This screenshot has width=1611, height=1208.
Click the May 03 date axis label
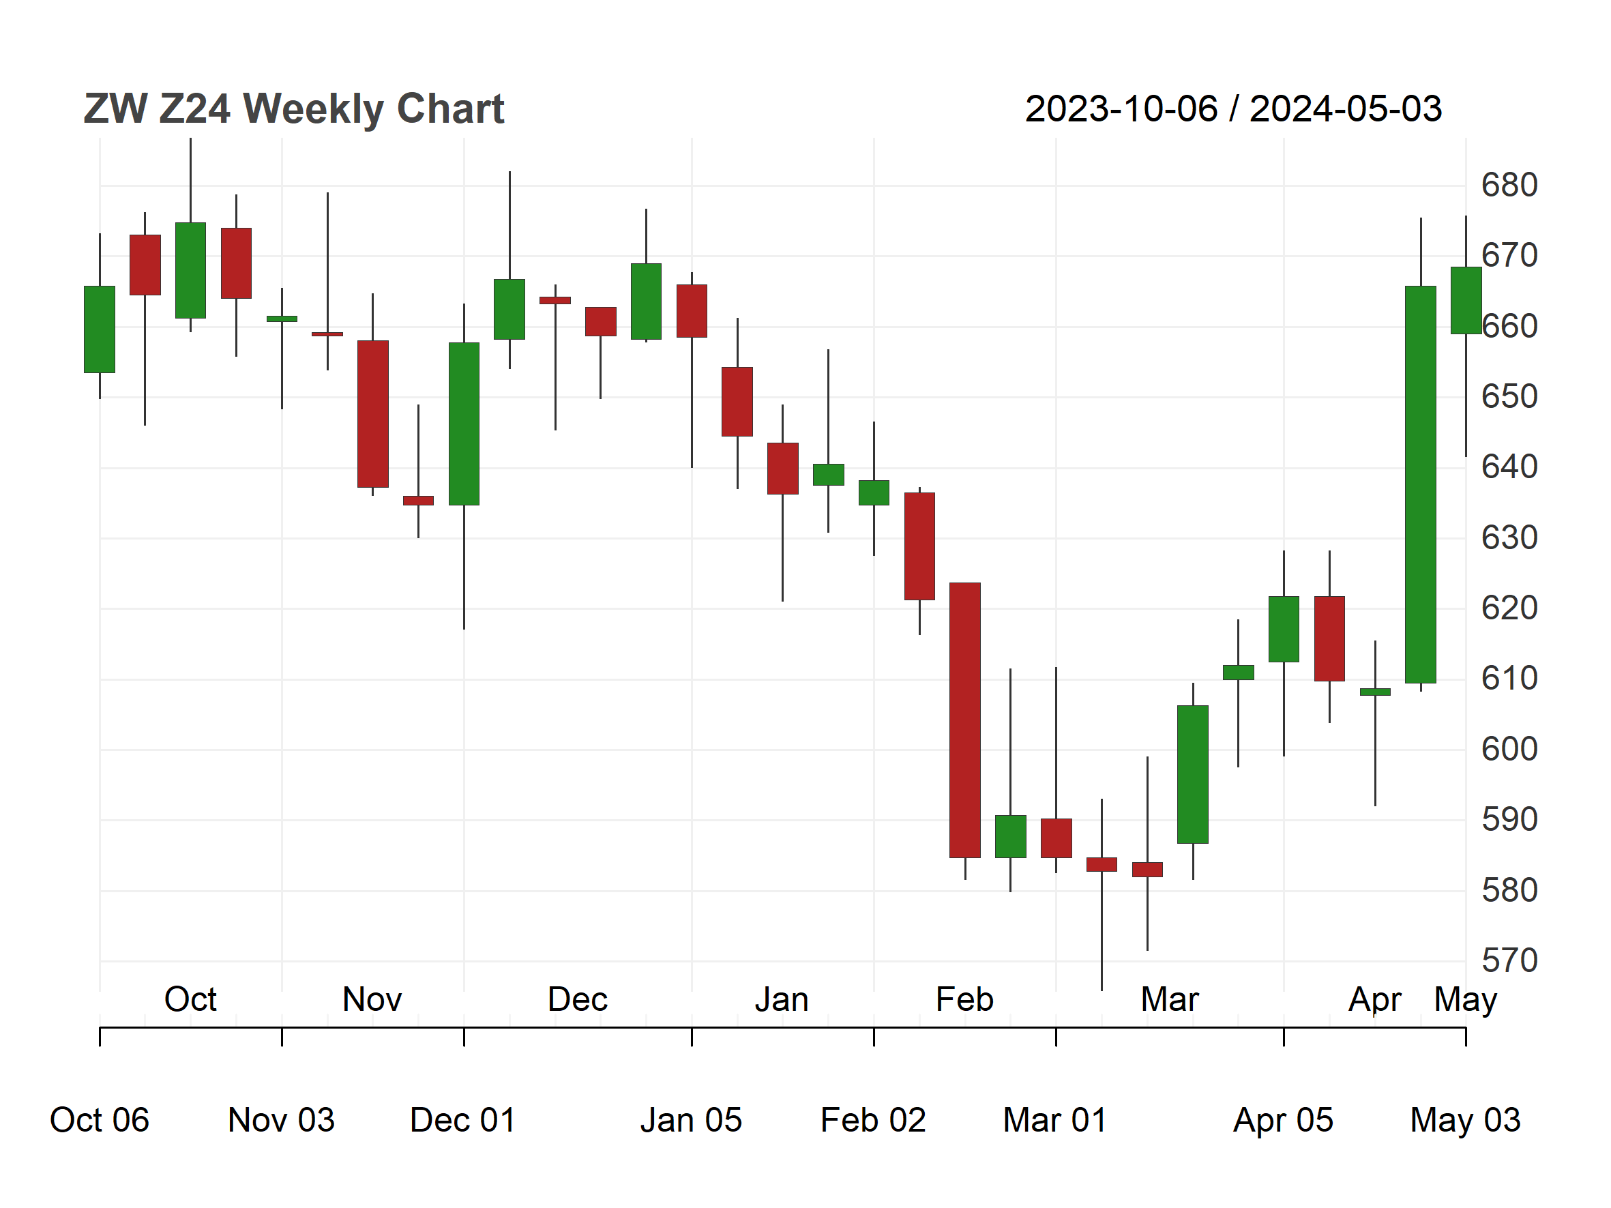tap(1465, 1120)
